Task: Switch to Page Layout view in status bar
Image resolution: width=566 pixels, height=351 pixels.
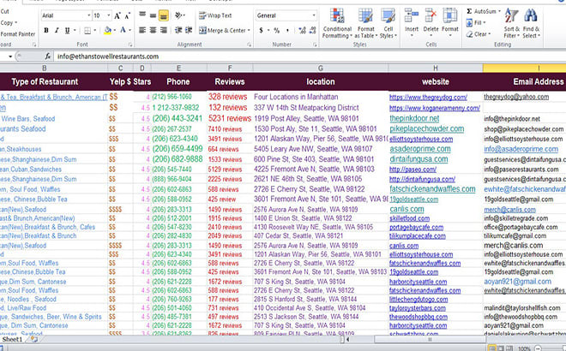Action: click(x=501, y=348)
